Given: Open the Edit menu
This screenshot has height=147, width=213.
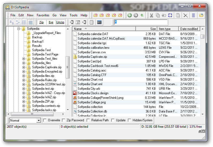Looking at the screenshot, I should pyautogui.click(x=21, y=15).
